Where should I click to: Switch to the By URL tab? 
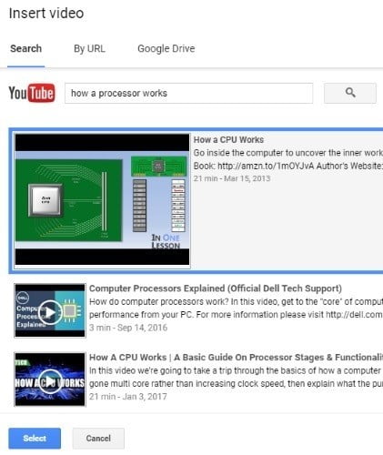pyautogui.click(x=89, y=49)
